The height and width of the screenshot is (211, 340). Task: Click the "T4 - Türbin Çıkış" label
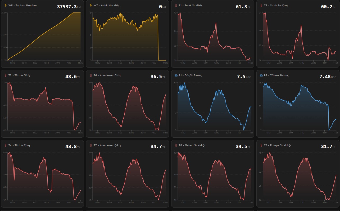click(19, 145)
